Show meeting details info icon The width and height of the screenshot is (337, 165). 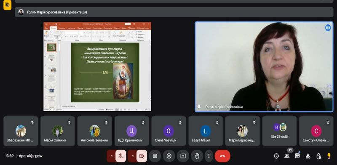pos(276,156)
